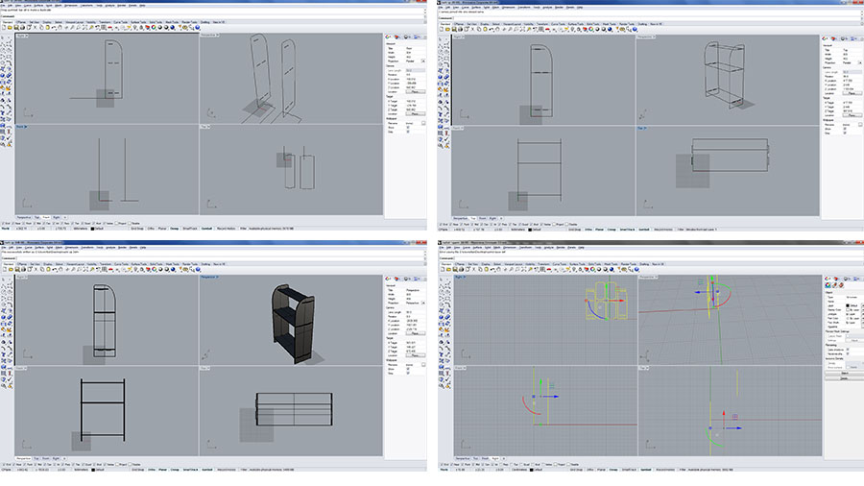Toggle Near osnap checkbox in two-panels window

pos(13,223)
